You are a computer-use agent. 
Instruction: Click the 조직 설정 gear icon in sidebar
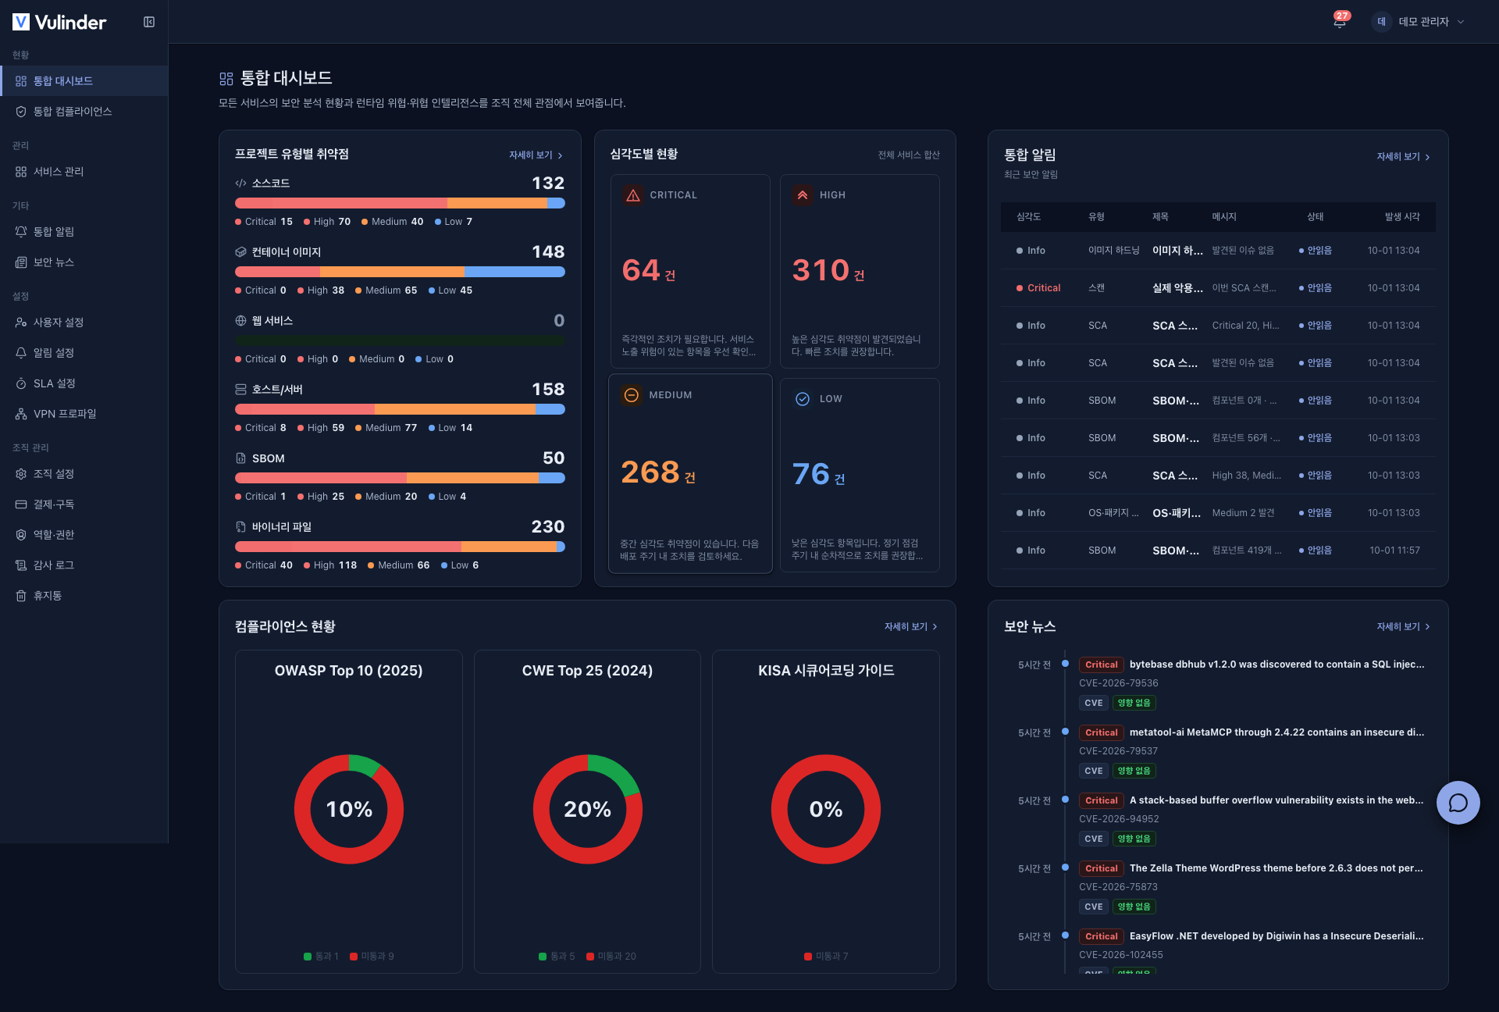click(x=21, y=474)
